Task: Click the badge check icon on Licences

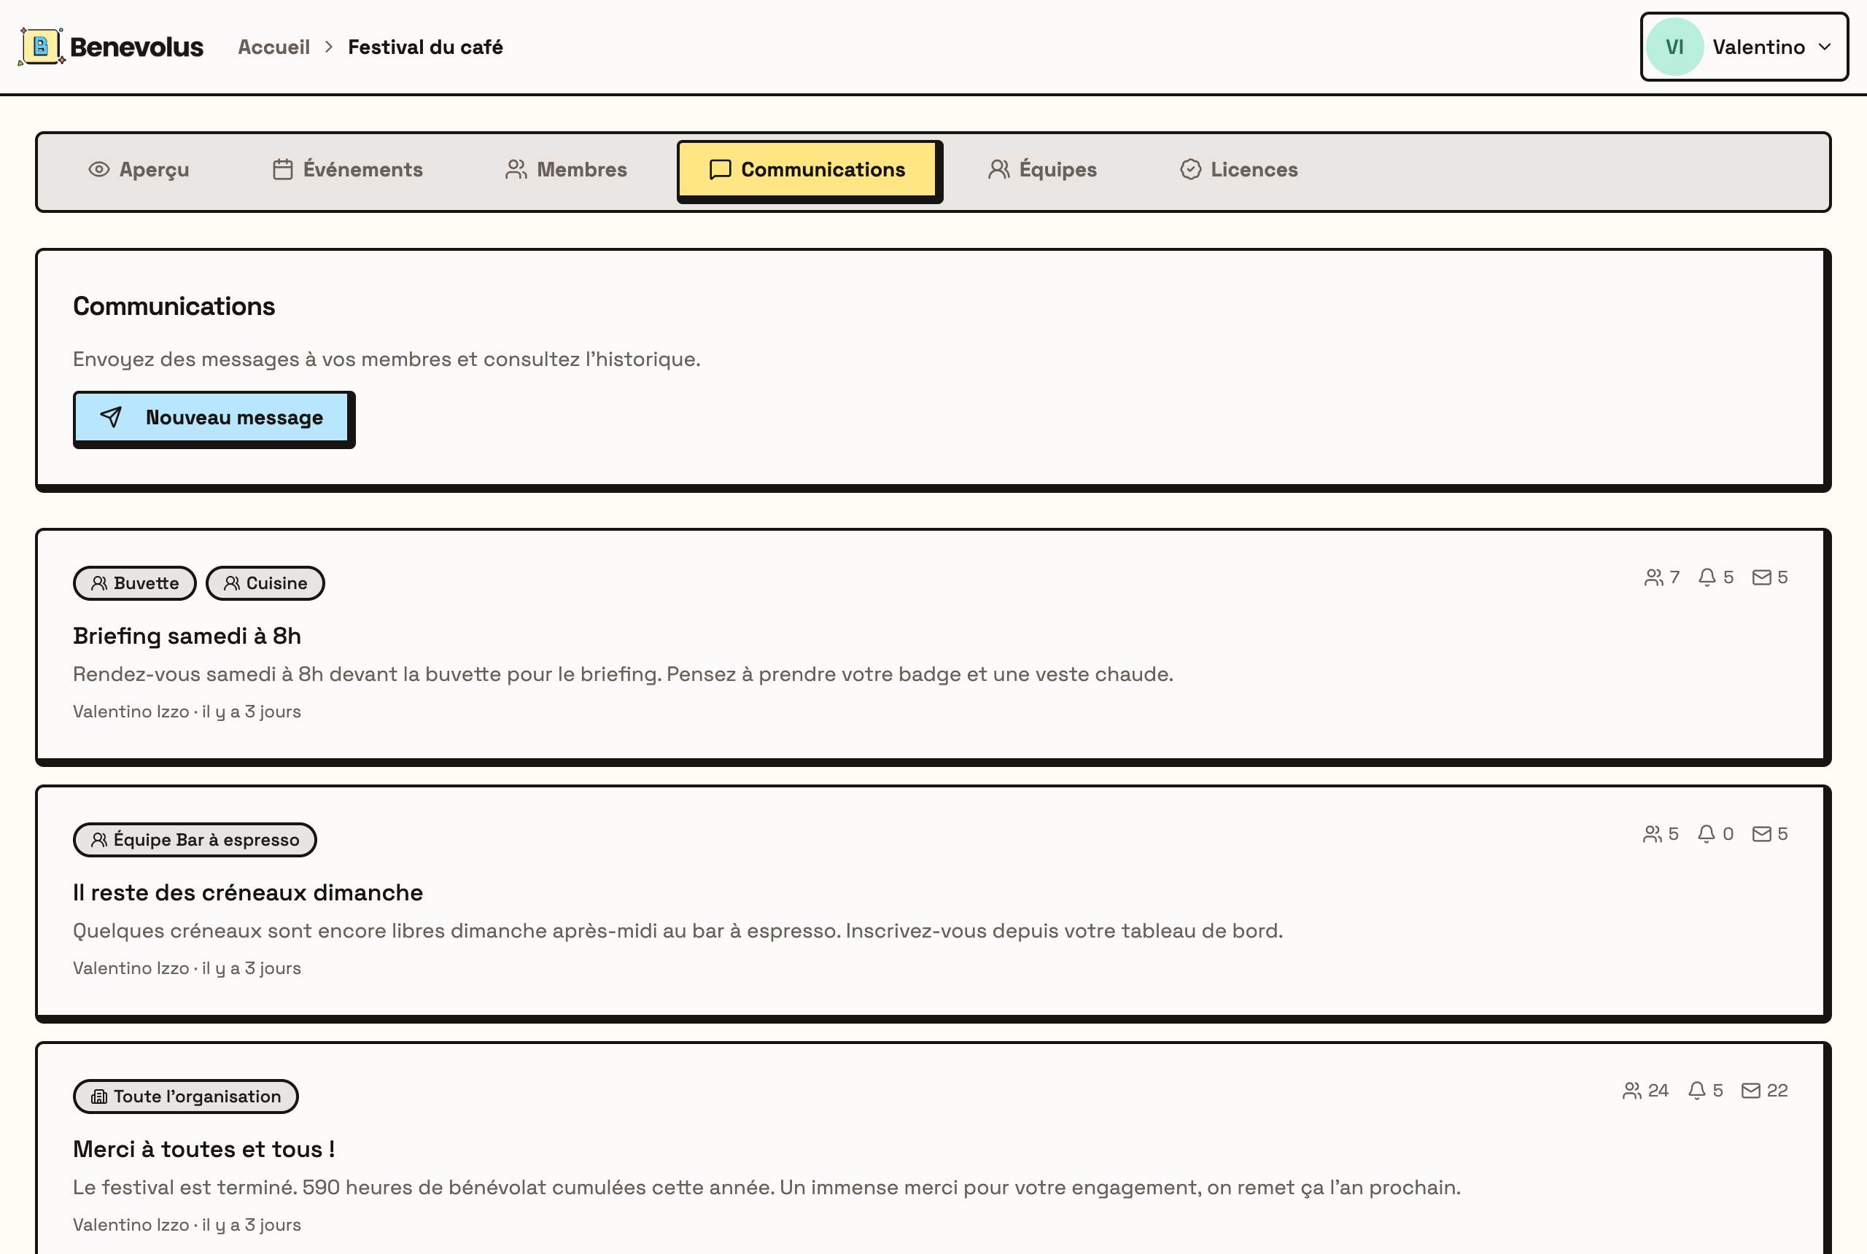Action: click(1190, 170)
